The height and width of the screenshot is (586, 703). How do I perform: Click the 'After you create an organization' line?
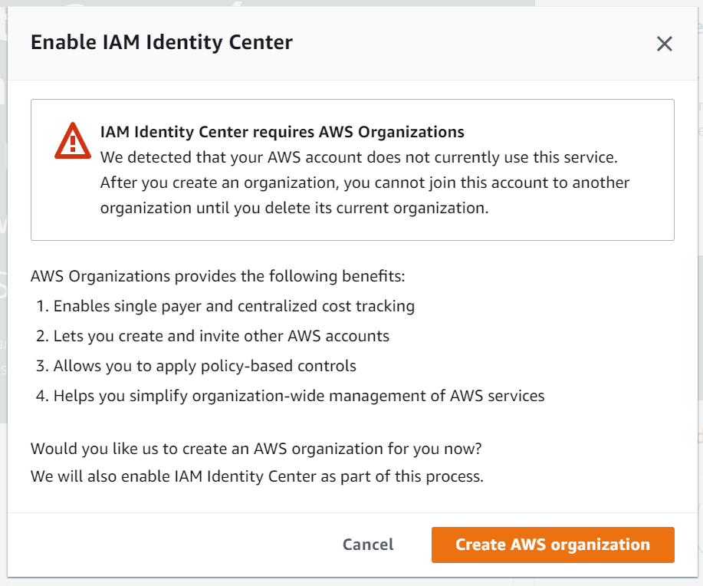point(364,183)
